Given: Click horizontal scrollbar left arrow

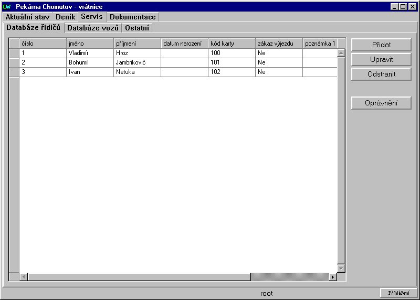Looking at the screenshot, I should pyautogui.click(x=24, y=276).
